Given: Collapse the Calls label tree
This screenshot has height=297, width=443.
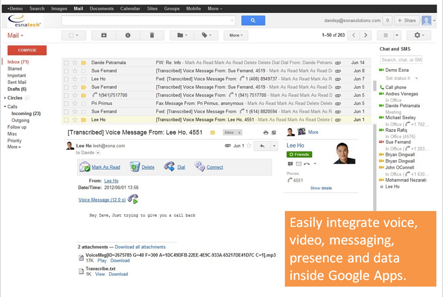Looking at the screenshot, I should 5,107.
